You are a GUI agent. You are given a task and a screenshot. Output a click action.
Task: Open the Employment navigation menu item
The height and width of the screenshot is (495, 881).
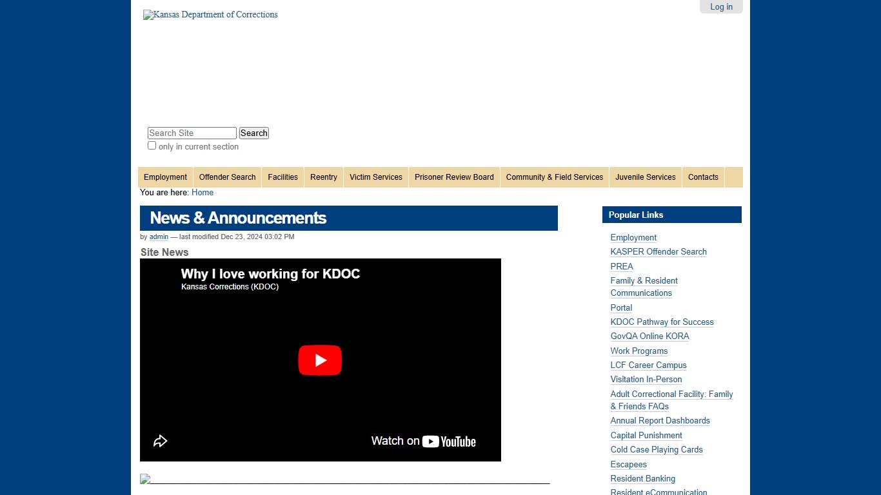pos(165,177)
